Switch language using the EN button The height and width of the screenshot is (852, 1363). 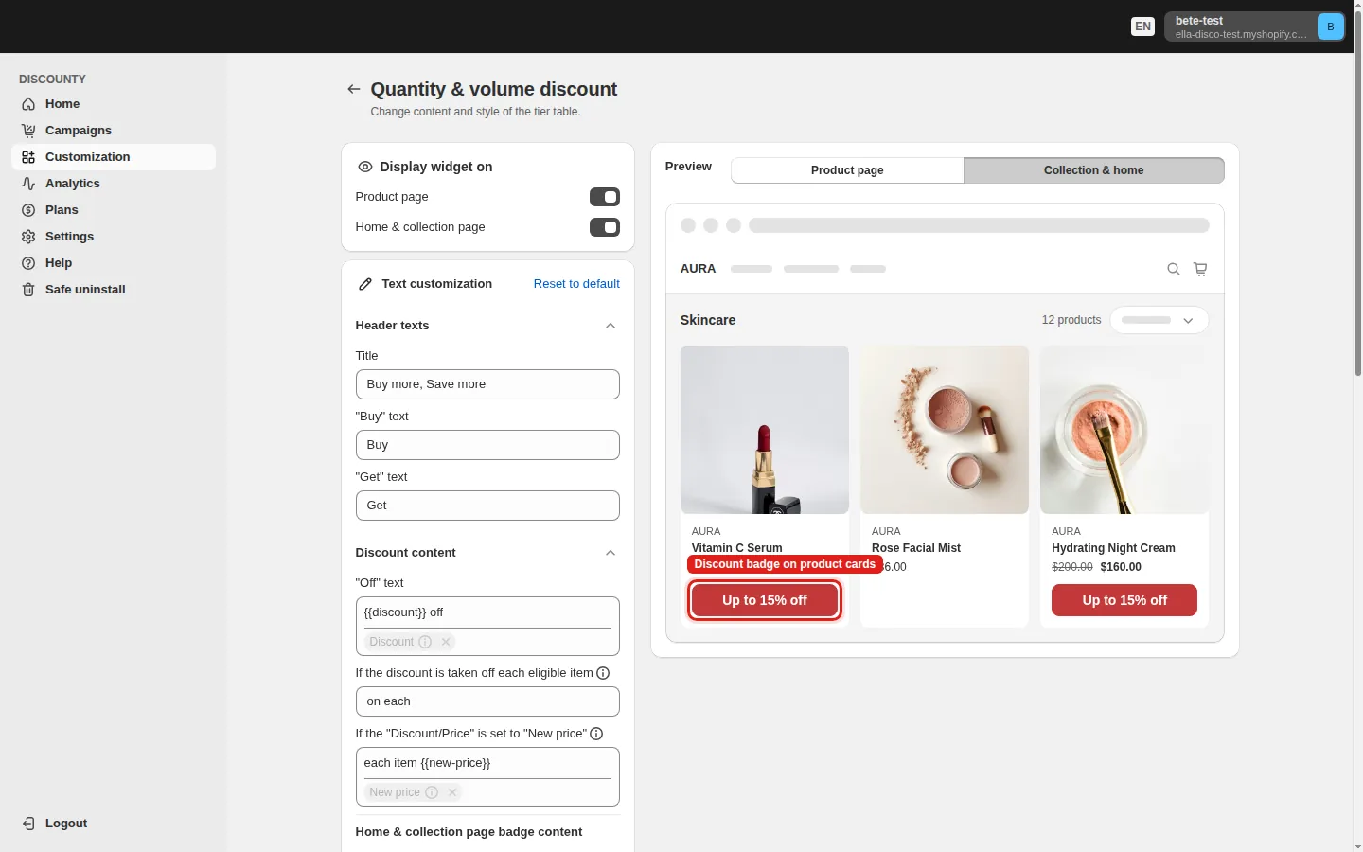tap(1143, 27)
